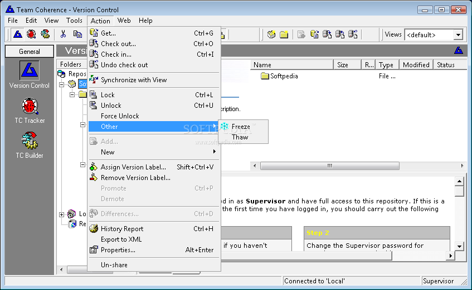
Task: Click the file list scroll right arrow
Action: coord(463,166)
